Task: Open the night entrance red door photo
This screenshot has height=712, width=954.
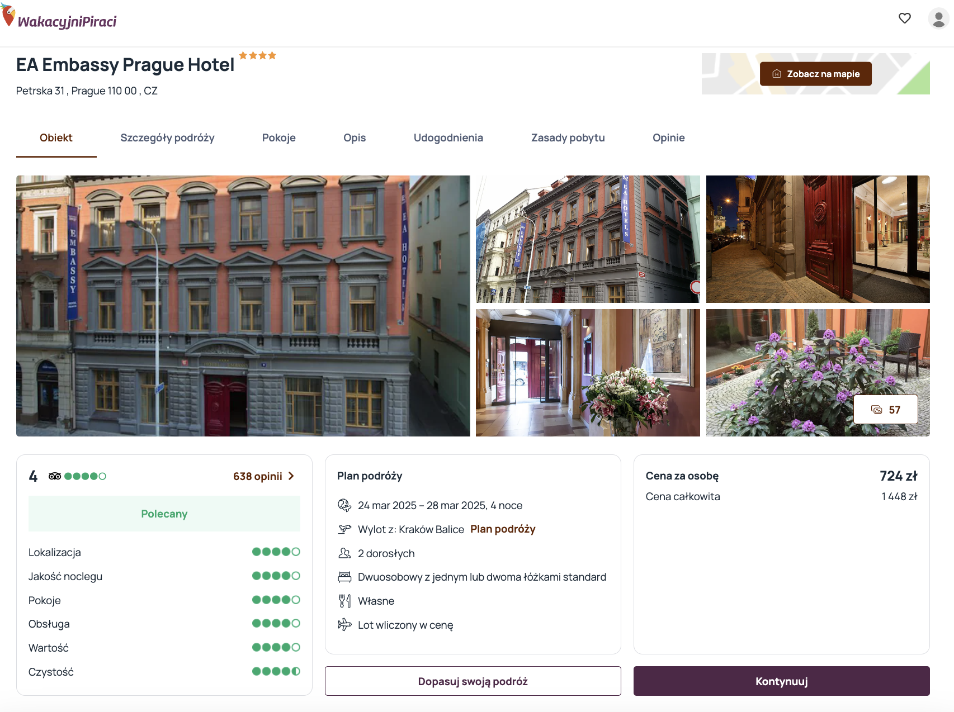Action: coord(818,239)
